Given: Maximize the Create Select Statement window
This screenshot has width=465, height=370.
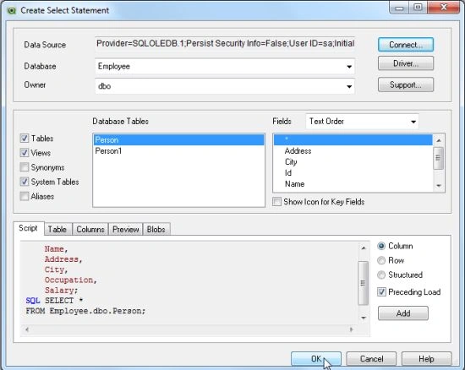Looking at the screenshot, I should [418, 8].
